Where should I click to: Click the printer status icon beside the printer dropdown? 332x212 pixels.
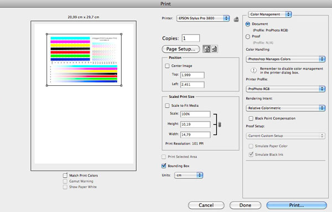pyautogui.click(x=236, y=19)
